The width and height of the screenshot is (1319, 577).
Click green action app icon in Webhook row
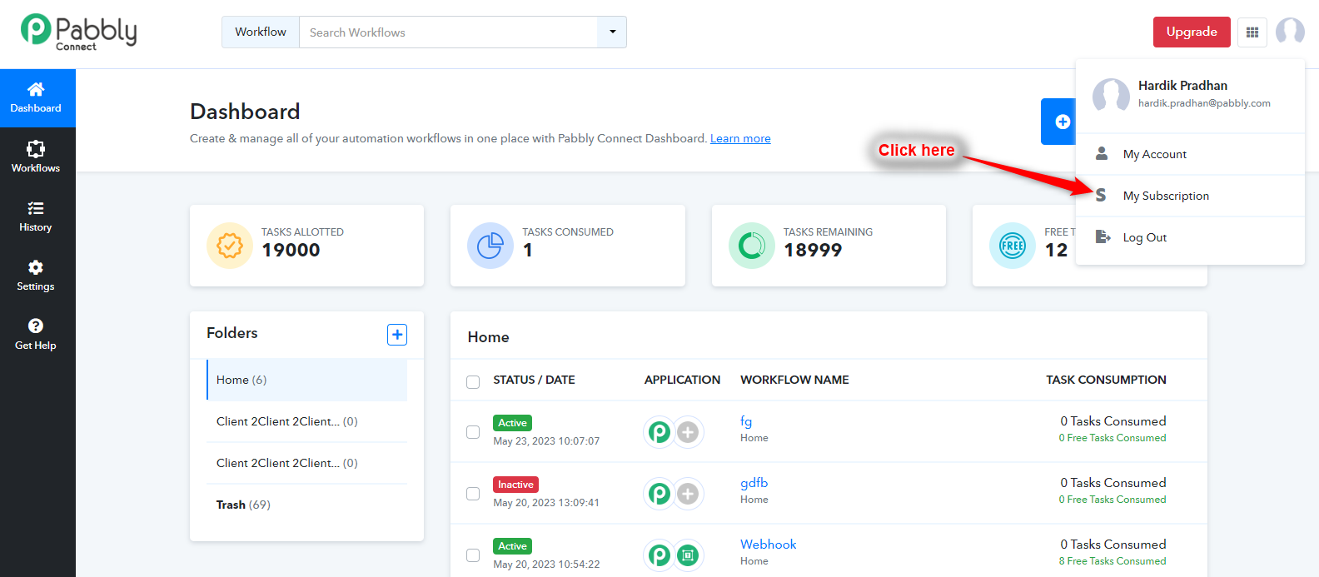688,555
